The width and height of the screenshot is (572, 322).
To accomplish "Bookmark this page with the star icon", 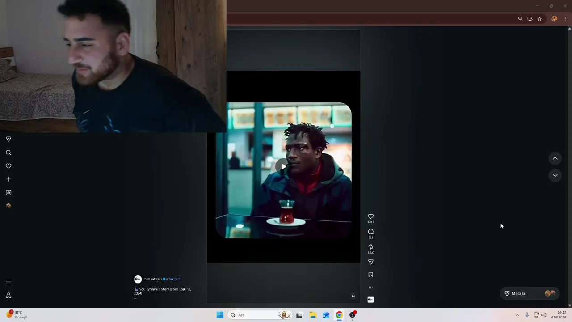I will tap(539, 19).
